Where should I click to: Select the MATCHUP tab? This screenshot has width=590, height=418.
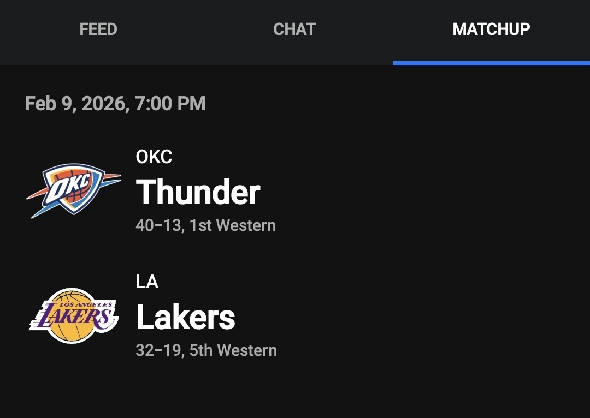click(x=491, y=29)
